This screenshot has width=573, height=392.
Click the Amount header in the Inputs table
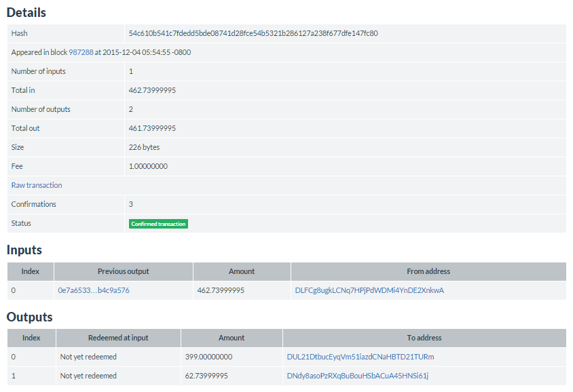click(242, 271)
